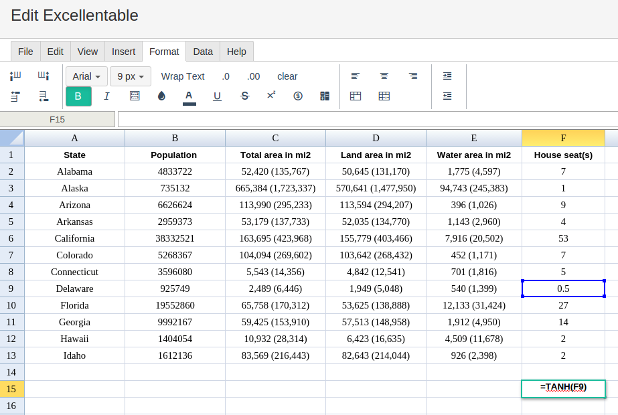Click the cell fill color droplet icon
This screenshot has width=618, height=415.
click(x=161, y=96)
